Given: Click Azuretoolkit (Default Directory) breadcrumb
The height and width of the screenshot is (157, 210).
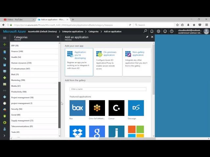Looking at the screenshot, I should coord(42,31).
